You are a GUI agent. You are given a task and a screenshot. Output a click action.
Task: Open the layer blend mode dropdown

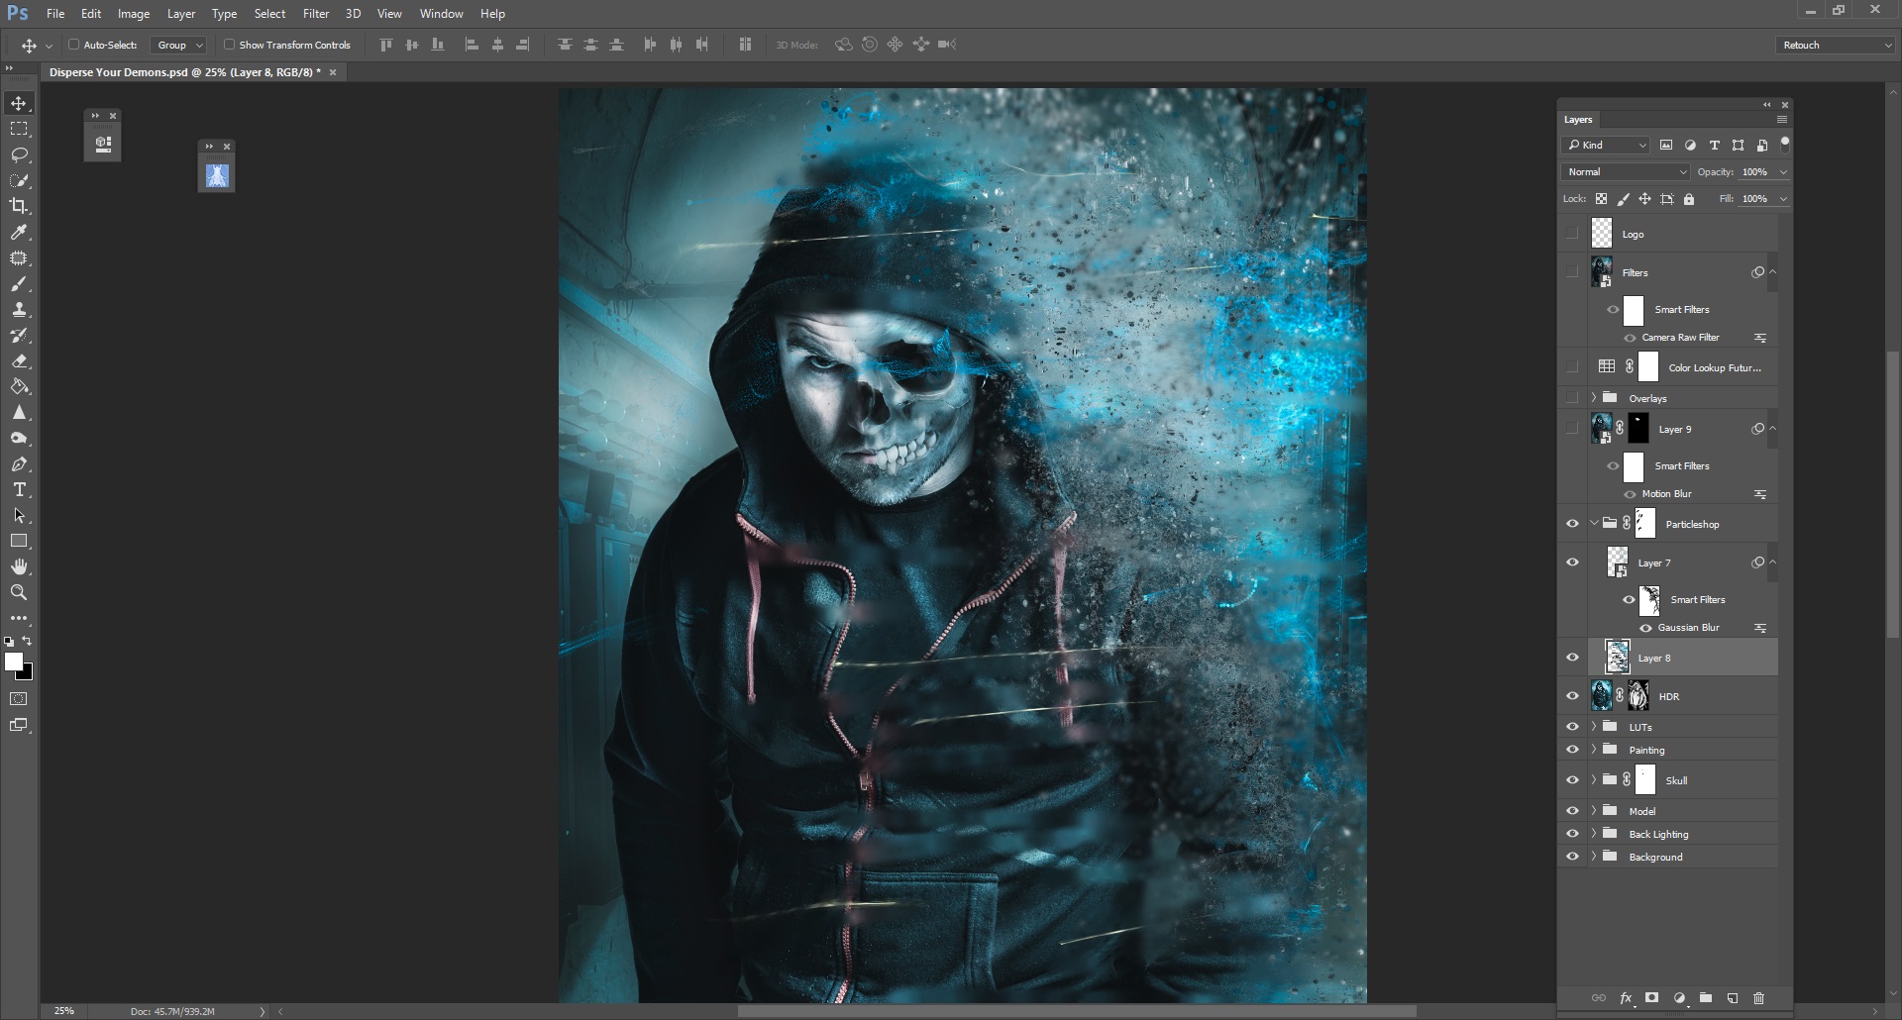pos(1624,171)
